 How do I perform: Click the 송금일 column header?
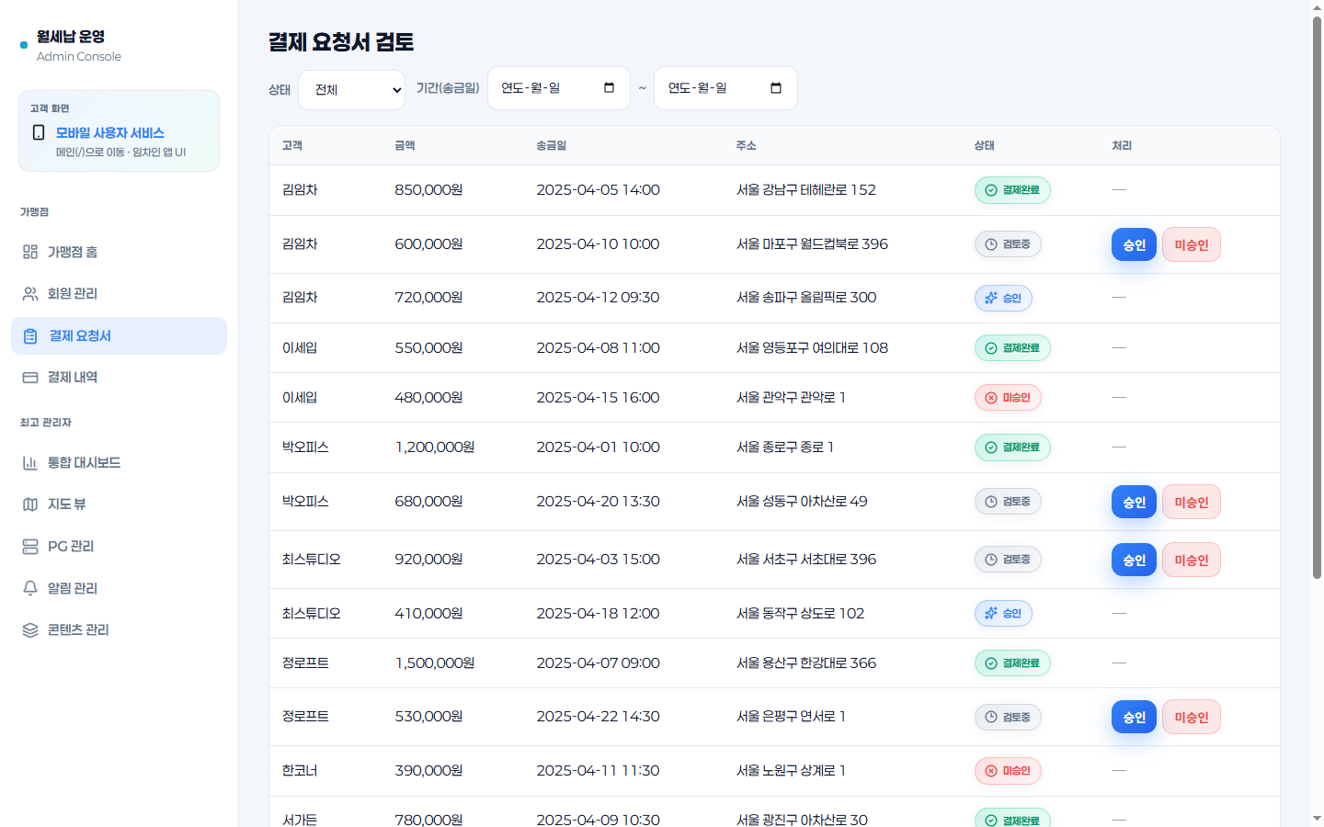pyautogui.click(x=551, y=146)
